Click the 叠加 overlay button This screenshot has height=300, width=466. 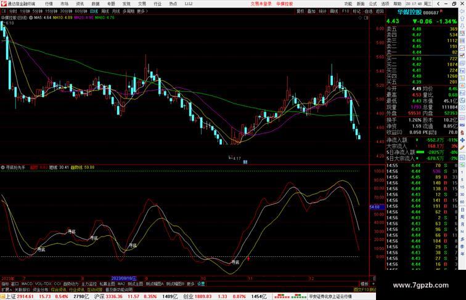[311, 11]
